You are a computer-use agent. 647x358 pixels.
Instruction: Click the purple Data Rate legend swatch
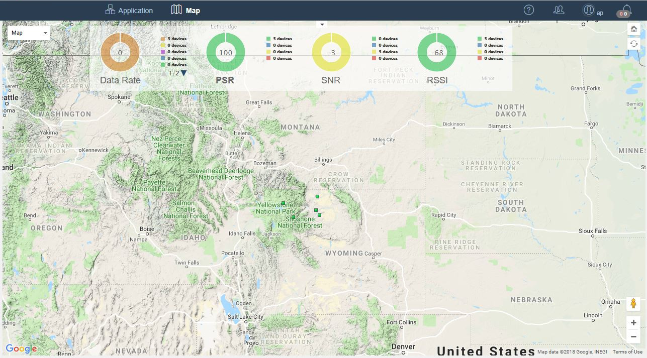click(x=163, y=52)
